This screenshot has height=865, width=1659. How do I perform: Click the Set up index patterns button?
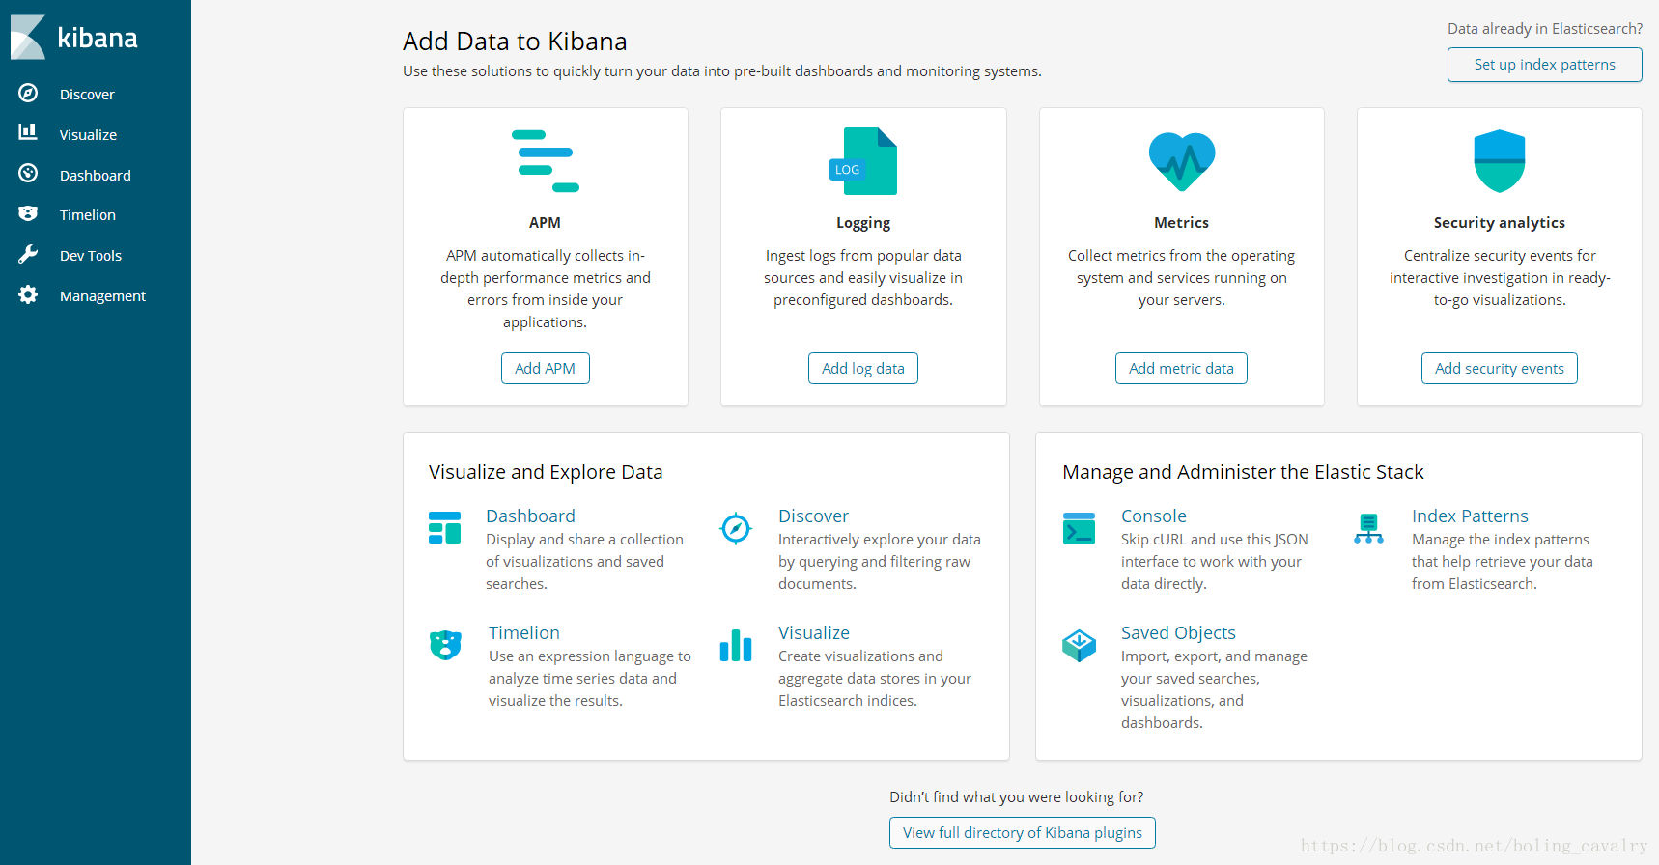1544,65
